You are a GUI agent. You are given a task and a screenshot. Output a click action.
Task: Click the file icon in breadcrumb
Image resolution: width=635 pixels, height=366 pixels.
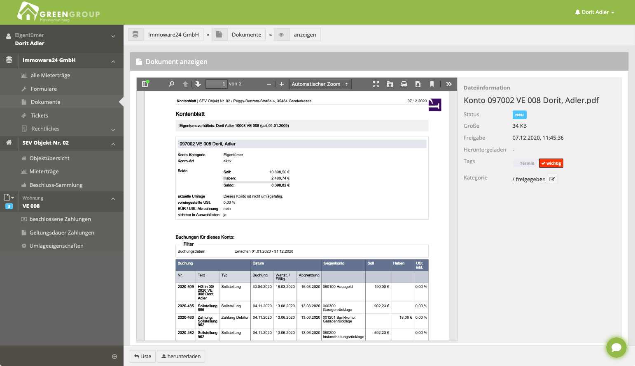[219, 35]
